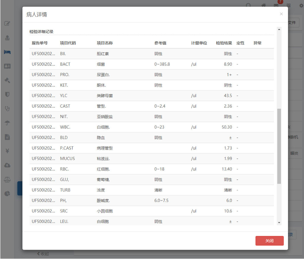Open the doctor/user icon in the sidebar
This screenshot has height=259, width=304.
click(x=7, y=38)
